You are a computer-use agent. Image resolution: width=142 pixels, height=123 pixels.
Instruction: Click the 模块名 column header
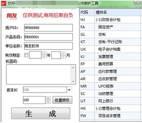coord(117,12)
